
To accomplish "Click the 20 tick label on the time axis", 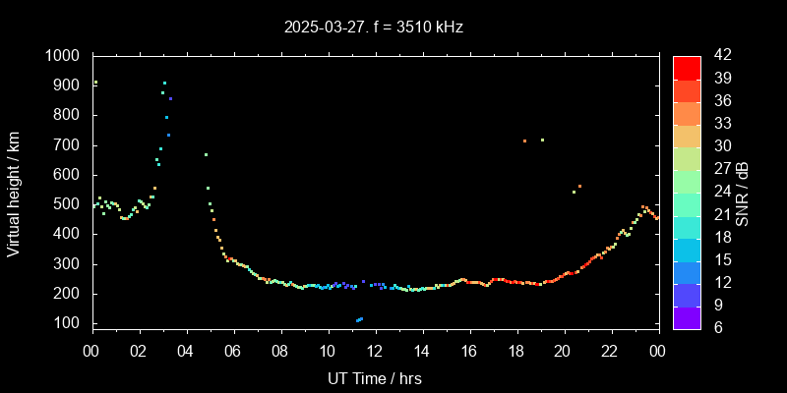I will 563,351.
